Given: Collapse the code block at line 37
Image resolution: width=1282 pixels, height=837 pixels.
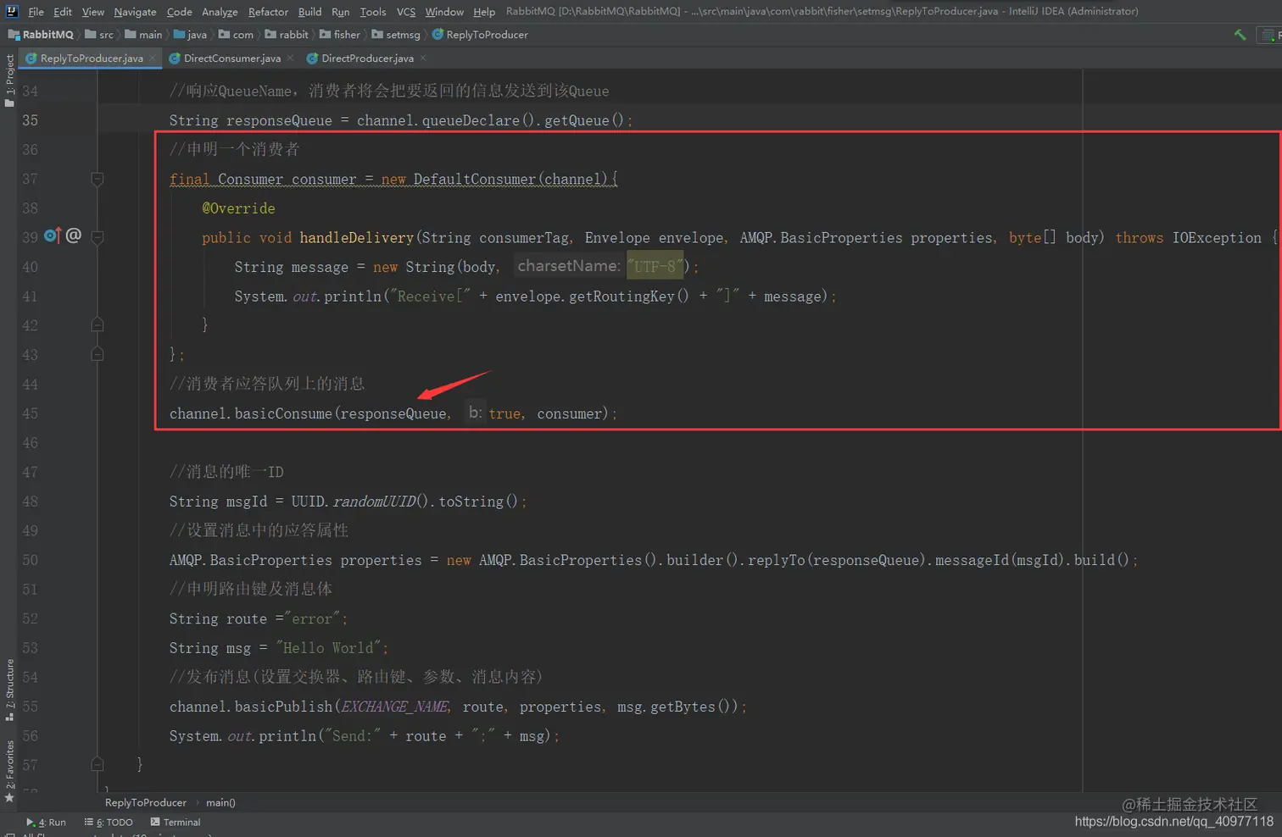Looking at the screenshot, I should click(97, 179).
